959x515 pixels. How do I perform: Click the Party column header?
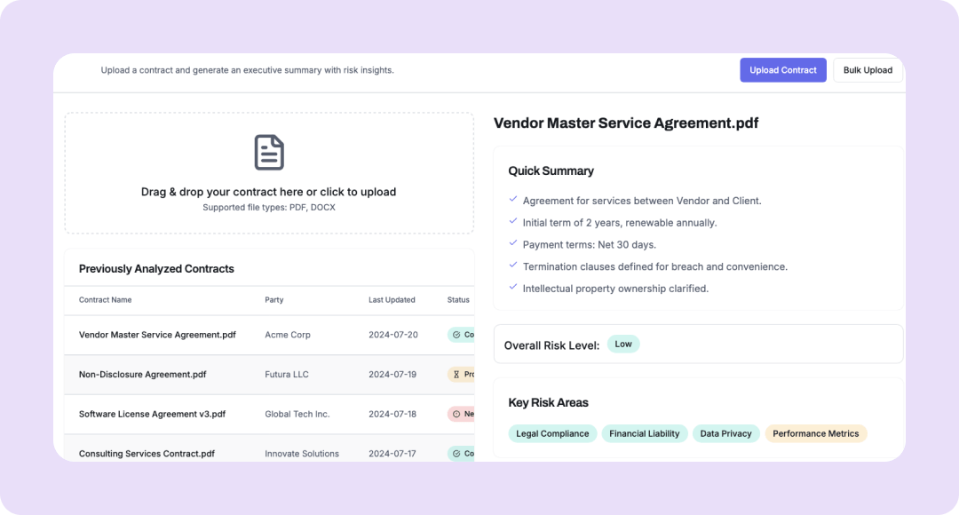pyautogui.click(x=274, y=300)
